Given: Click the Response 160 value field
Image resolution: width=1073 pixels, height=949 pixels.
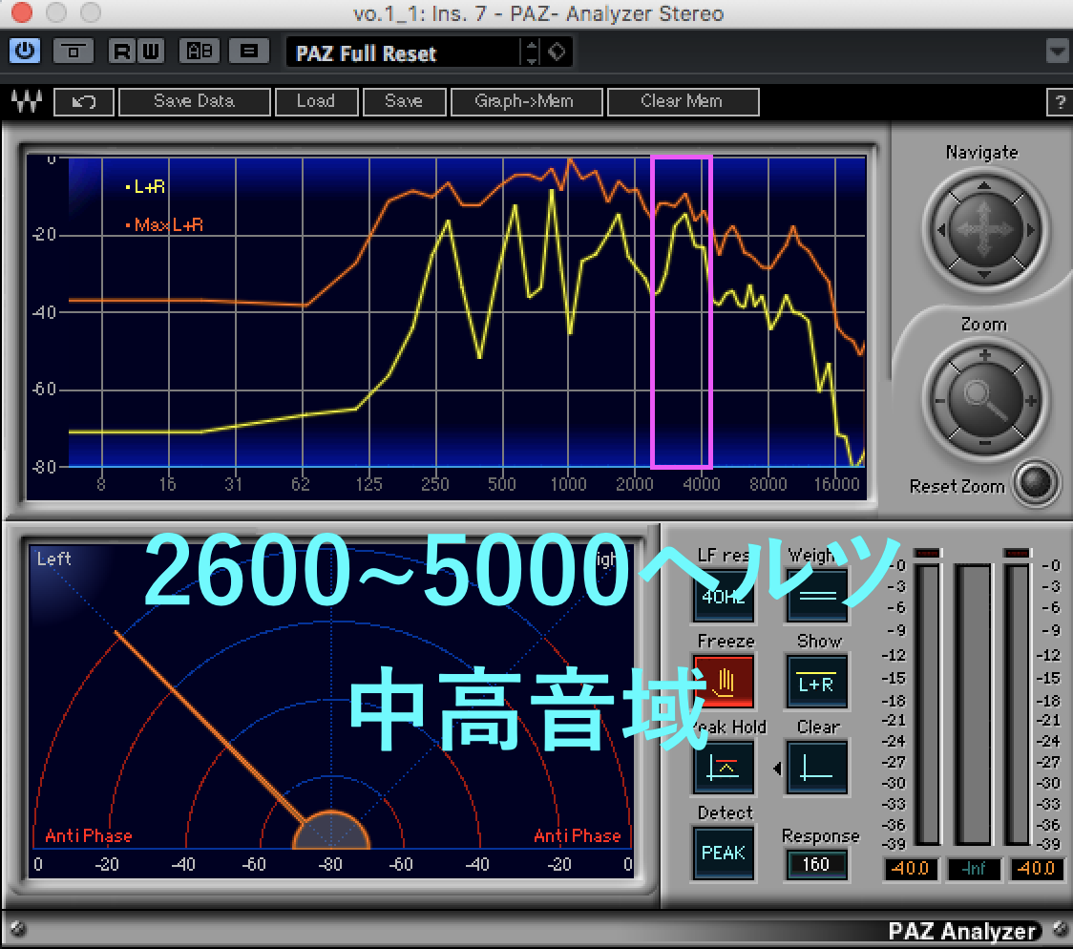Looking at the screenshot, I should click(x=815, y=865).
